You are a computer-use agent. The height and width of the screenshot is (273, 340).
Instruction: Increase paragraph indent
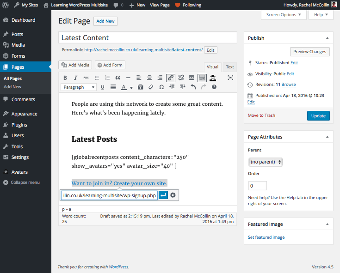tap(183, 87)
